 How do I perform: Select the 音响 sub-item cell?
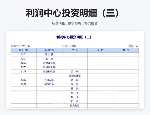75,80
